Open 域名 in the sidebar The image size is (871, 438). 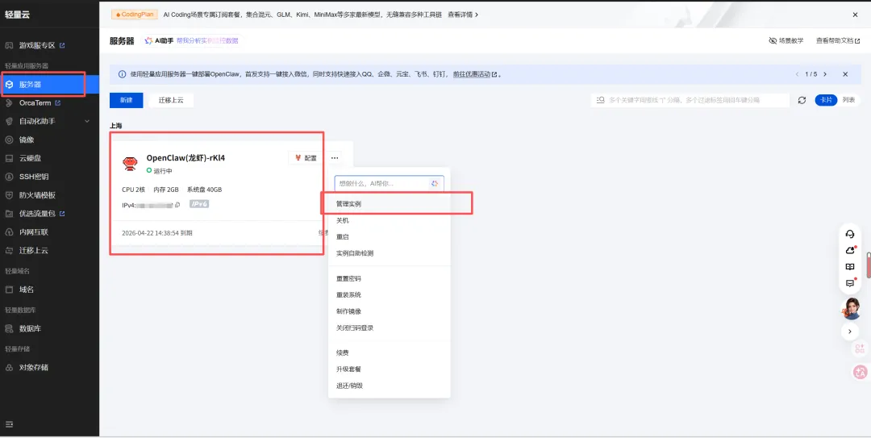[27, 290]
